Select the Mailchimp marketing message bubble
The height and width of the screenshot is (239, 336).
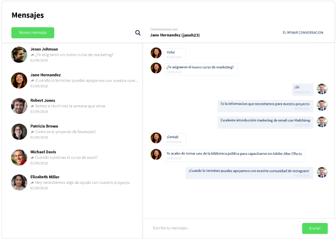(265, 122)
